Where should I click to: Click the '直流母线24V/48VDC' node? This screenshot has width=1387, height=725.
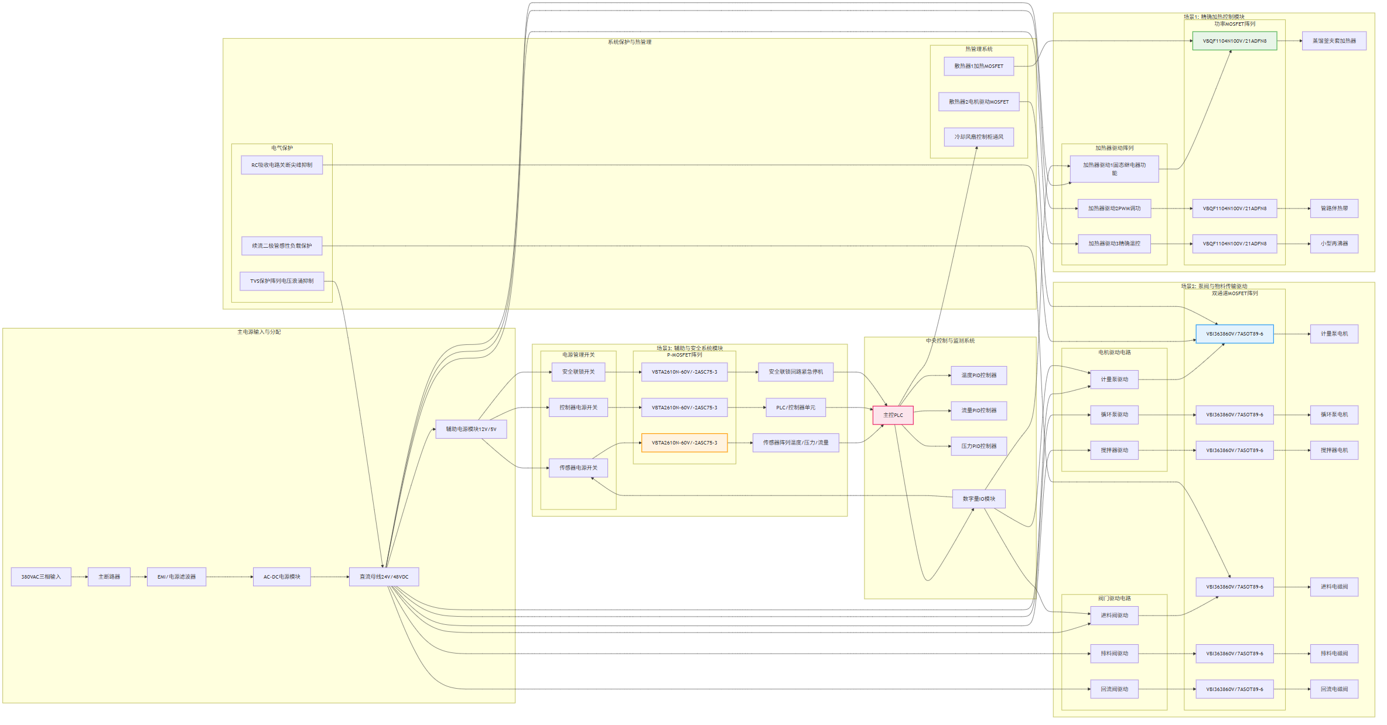click(x=384, y=577)
